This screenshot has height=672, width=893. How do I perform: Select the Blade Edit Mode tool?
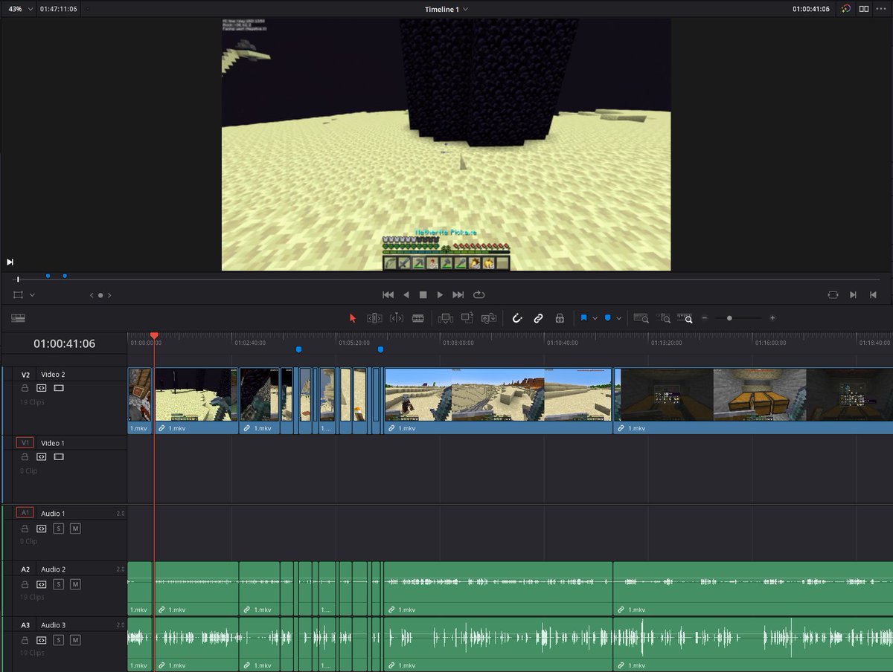[x=417, y=317]
